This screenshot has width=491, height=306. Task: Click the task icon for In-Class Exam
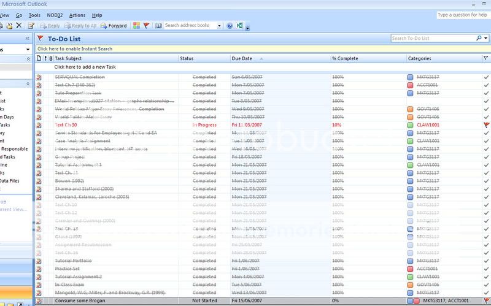(x=39, y=285)
